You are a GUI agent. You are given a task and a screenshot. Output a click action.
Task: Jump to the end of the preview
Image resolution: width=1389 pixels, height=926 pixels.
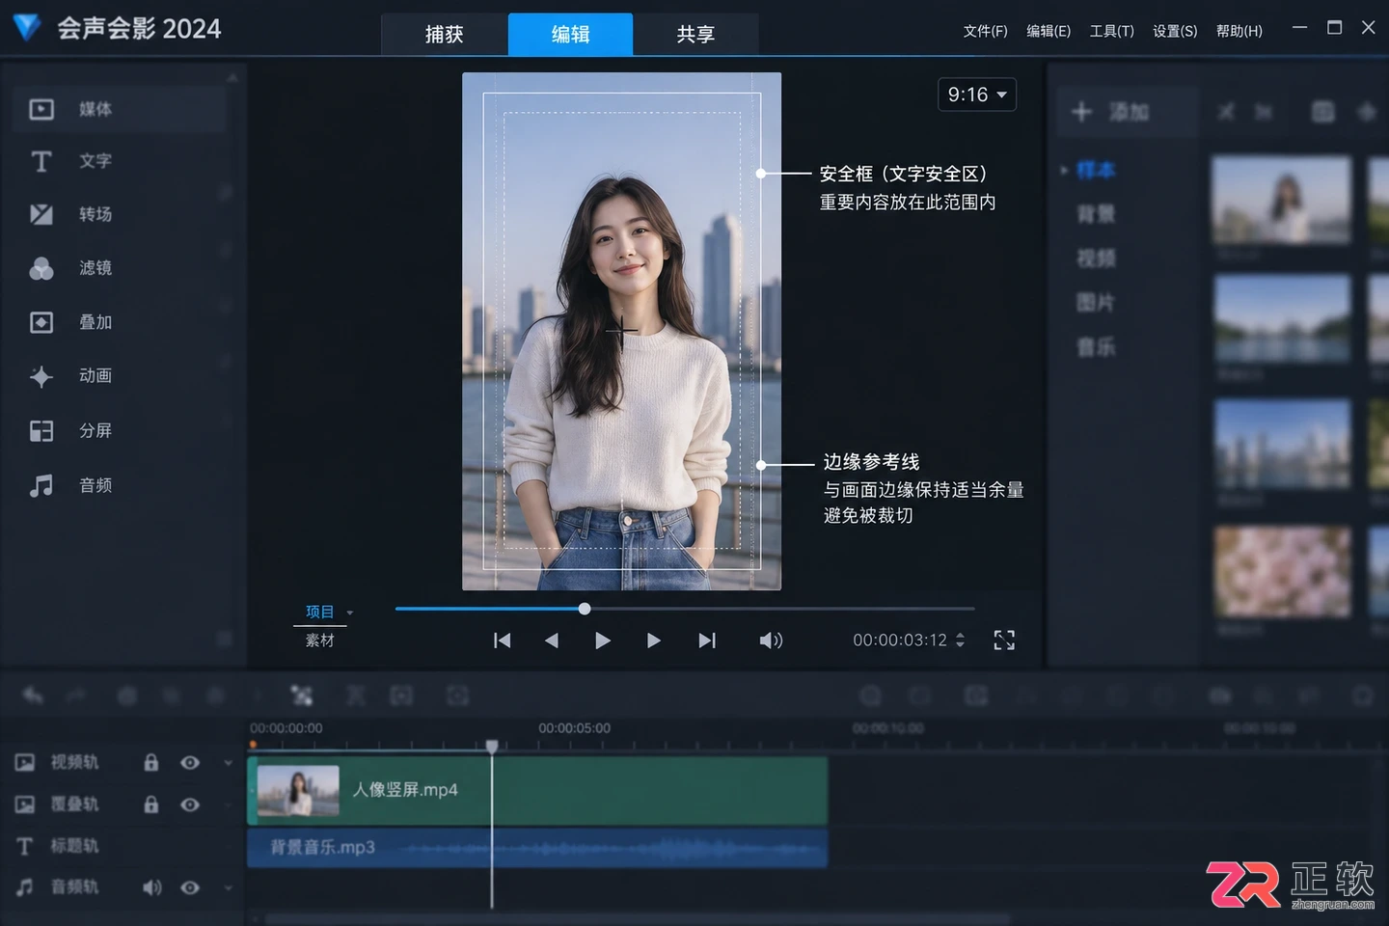707,640
